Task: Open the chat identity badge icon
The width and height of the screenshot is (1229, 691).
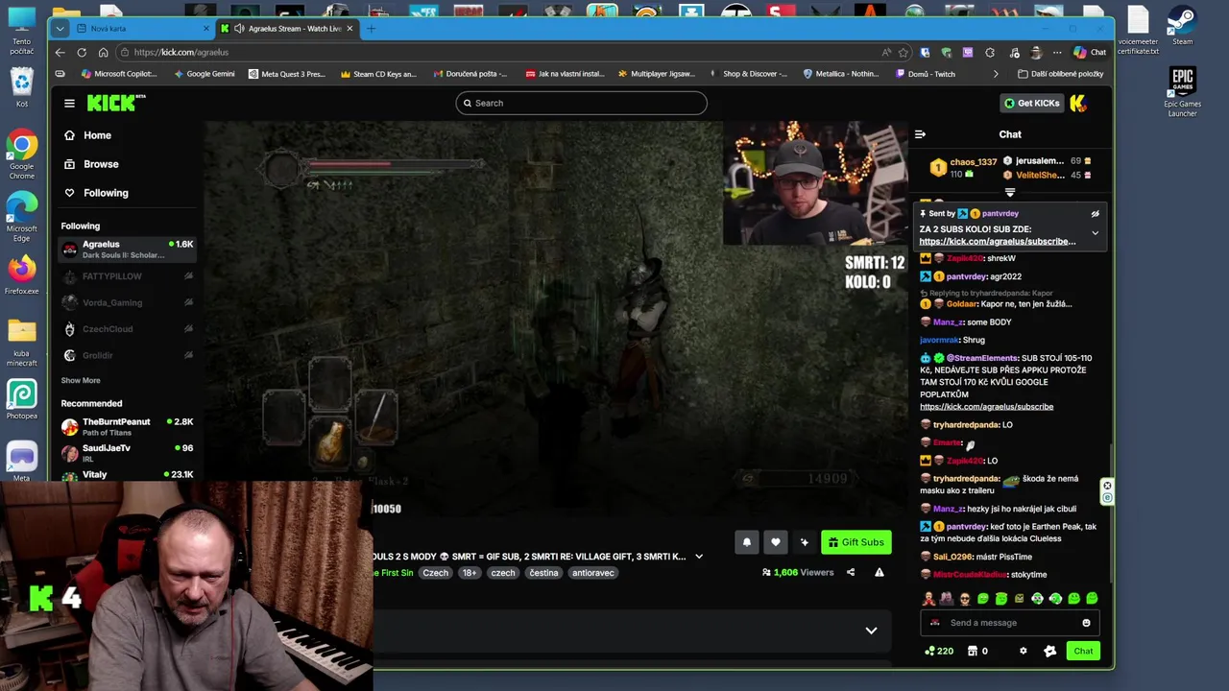Action: coord(1049,652)
